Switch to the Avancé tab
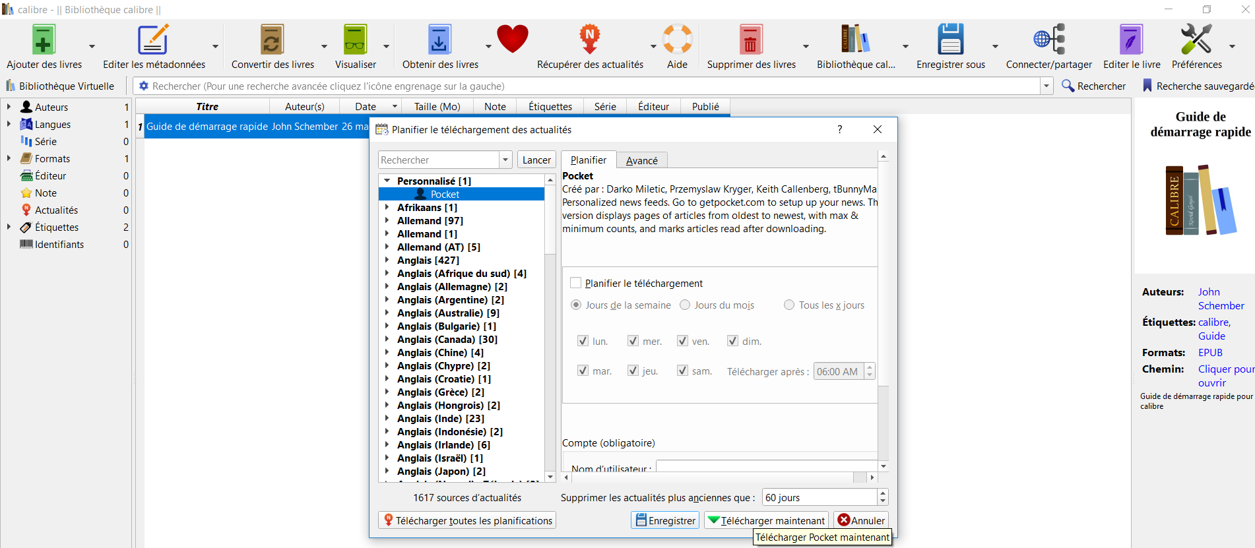The height and width of the screenshot is (548, 1255). pos(642,160)
